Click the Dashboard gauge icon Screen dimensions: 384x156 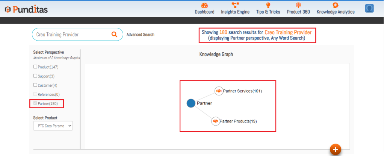tap(204, 5)
